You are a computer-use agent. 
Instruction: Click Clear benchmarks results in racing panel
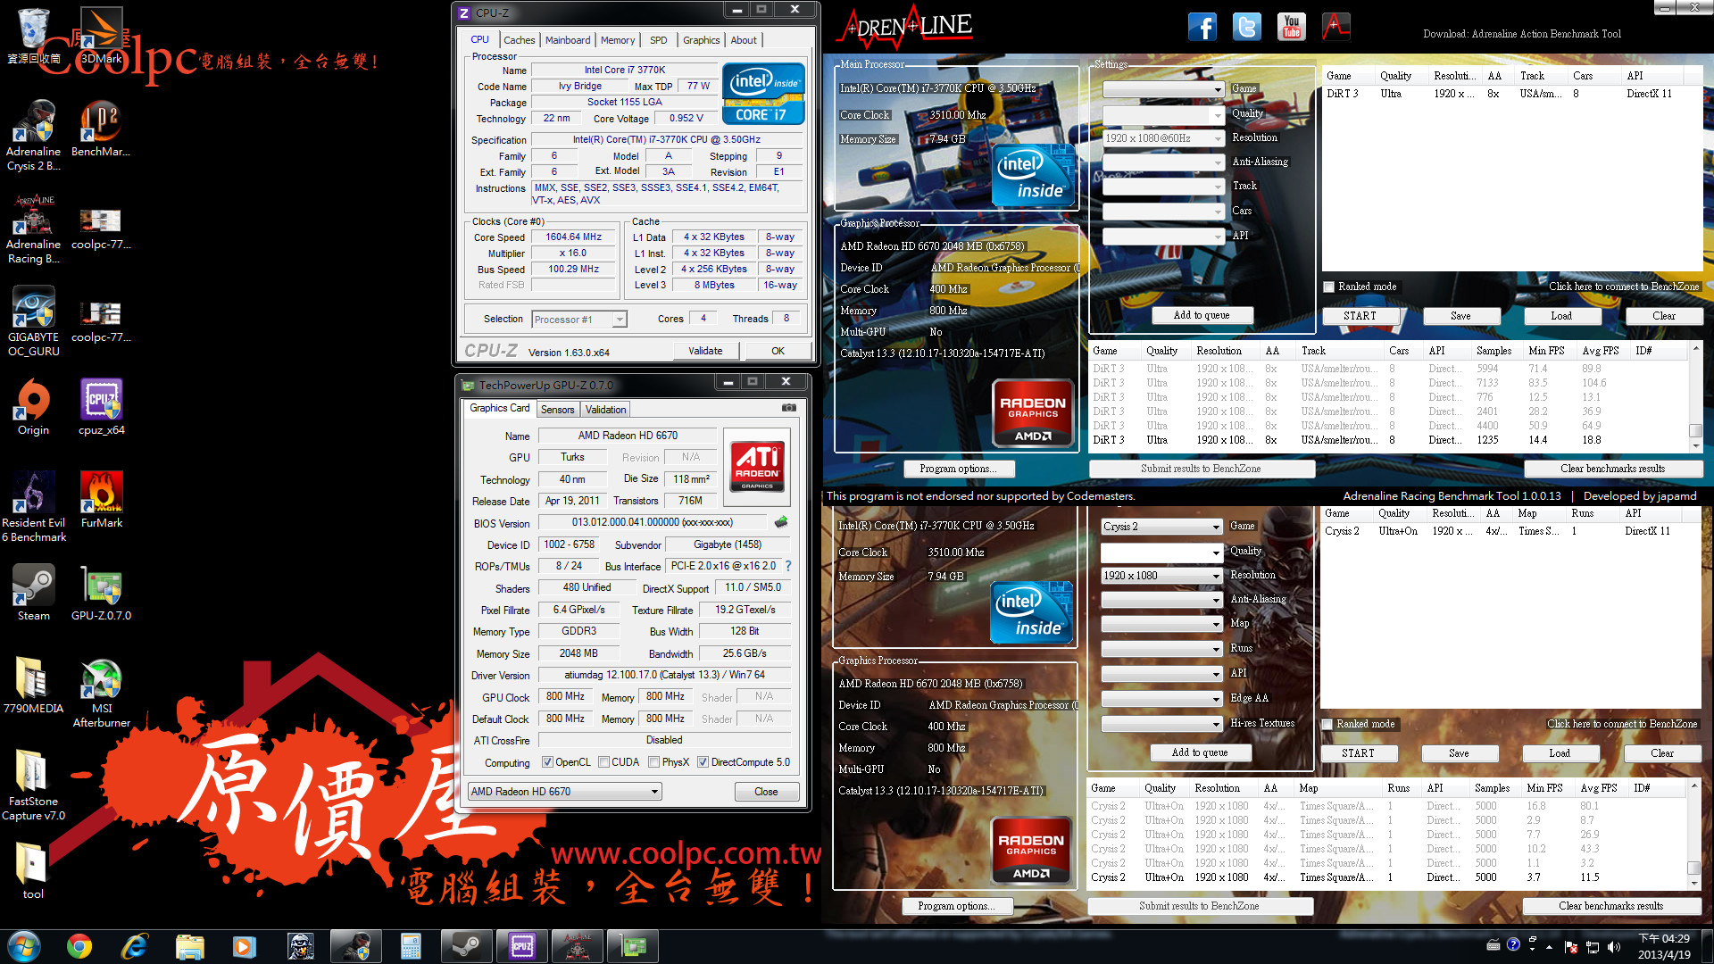[1612, 469]
